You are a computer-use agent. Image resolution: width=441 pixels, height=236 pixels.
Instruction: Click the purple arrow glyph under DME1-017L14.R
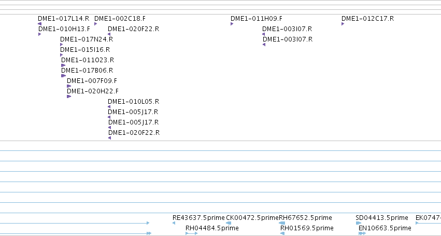tap(40, 24)
